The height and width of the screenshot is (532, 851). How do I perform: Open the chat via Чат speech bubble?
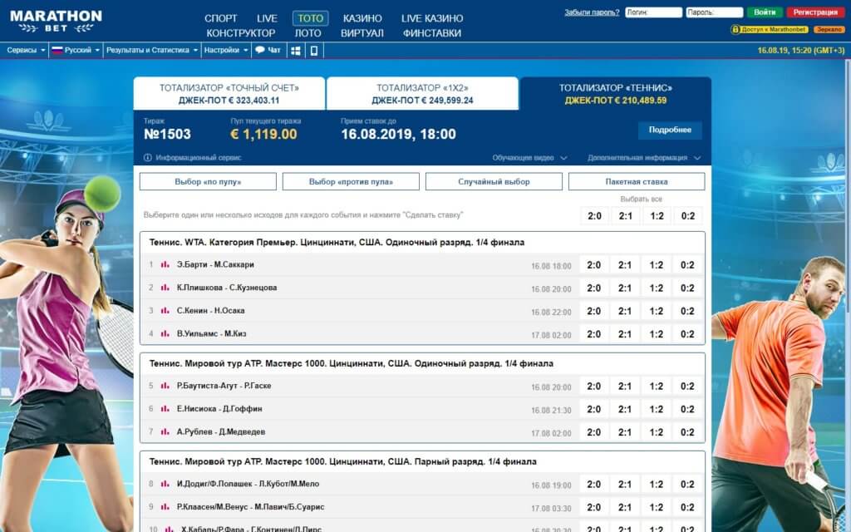point(268,50)
